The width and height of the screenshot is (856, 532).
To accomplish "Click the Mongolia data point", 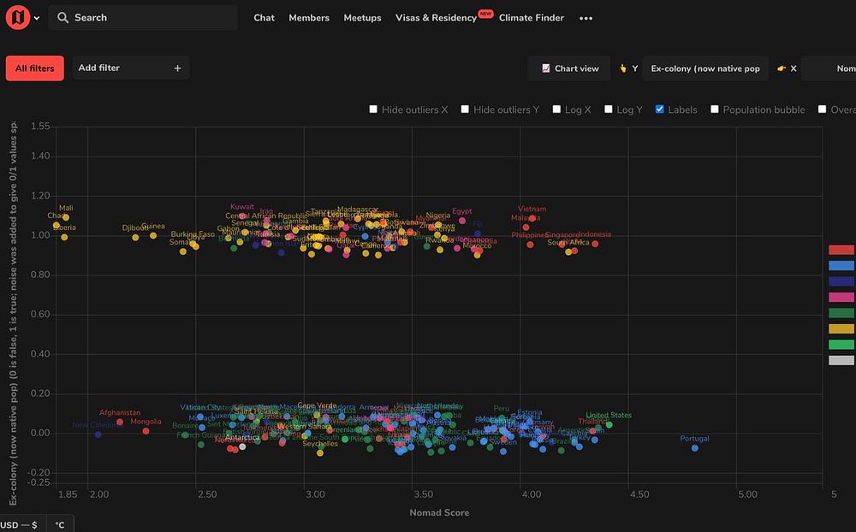I will point(146,431).
